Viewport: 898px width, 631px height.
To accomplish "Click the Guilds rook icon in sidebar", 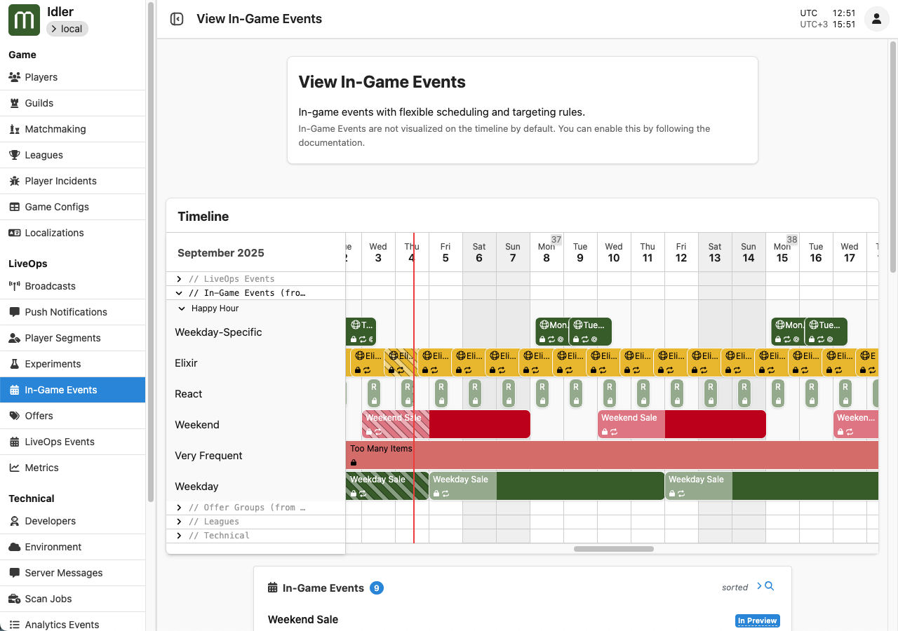I will [14, 103].
